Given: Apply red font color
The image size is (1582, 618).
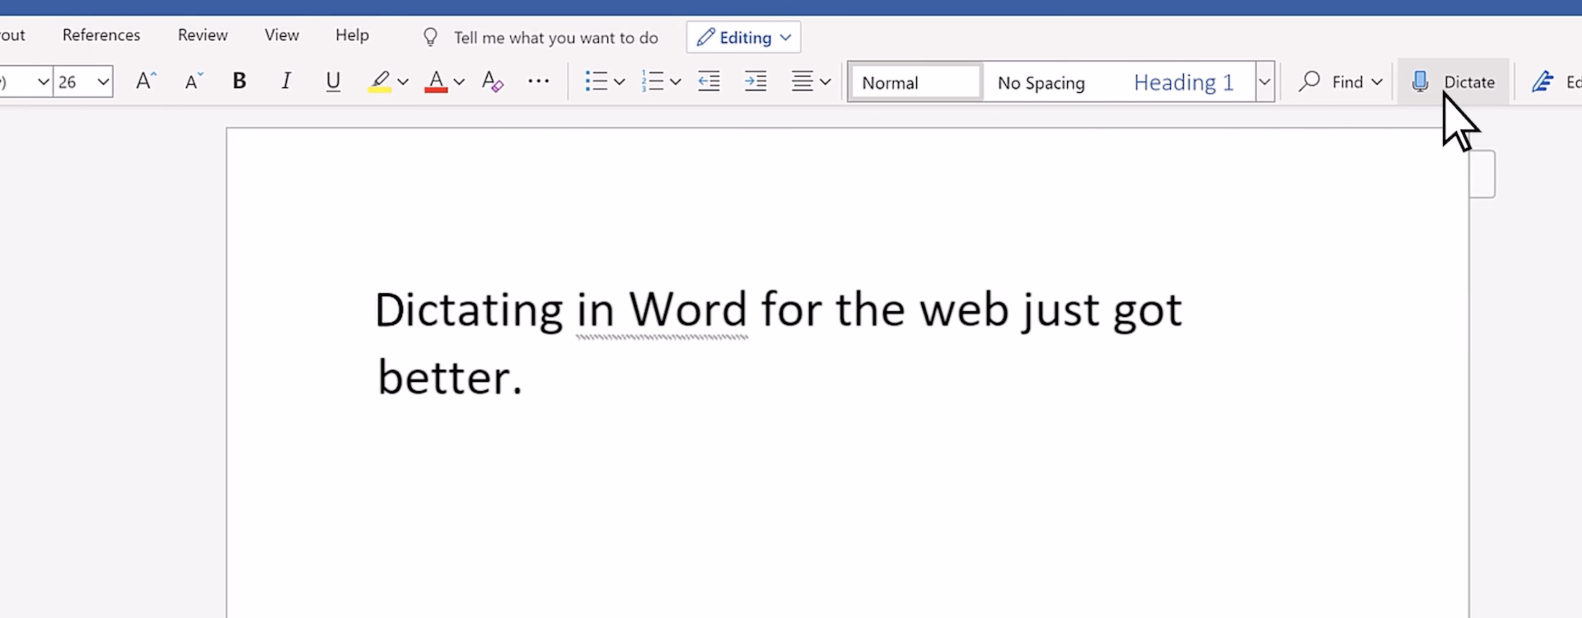Looking at the screenshot, I should click(x=436, y=81).
